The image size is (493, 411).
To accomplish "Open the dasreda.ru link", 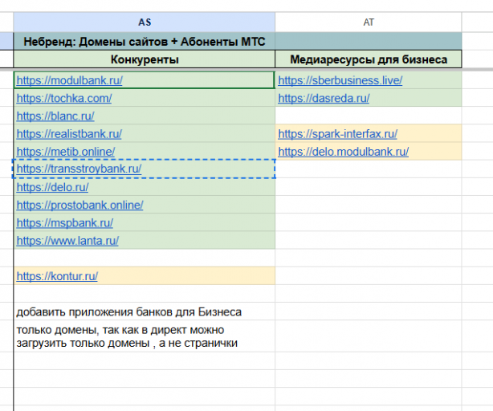I will click(324, 99).
